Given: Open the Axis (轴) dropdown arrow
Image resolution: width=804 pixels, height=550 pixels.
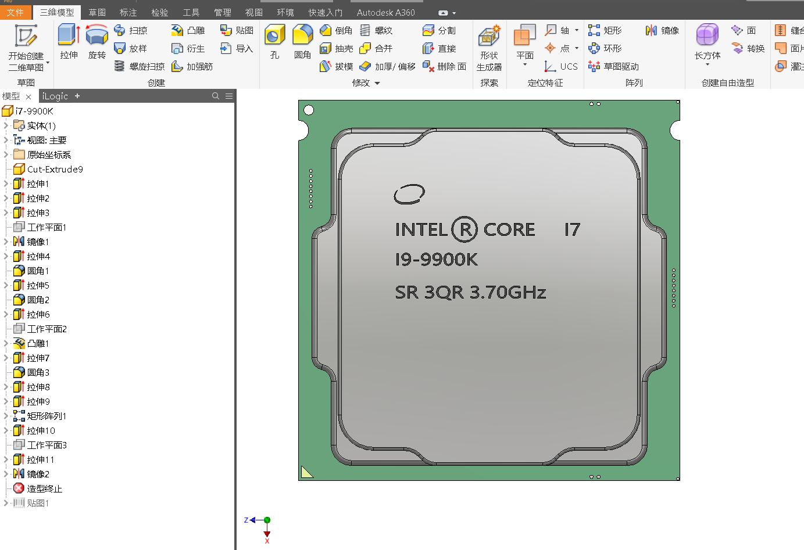Looking at the screenshot, I should pos(577,30).
